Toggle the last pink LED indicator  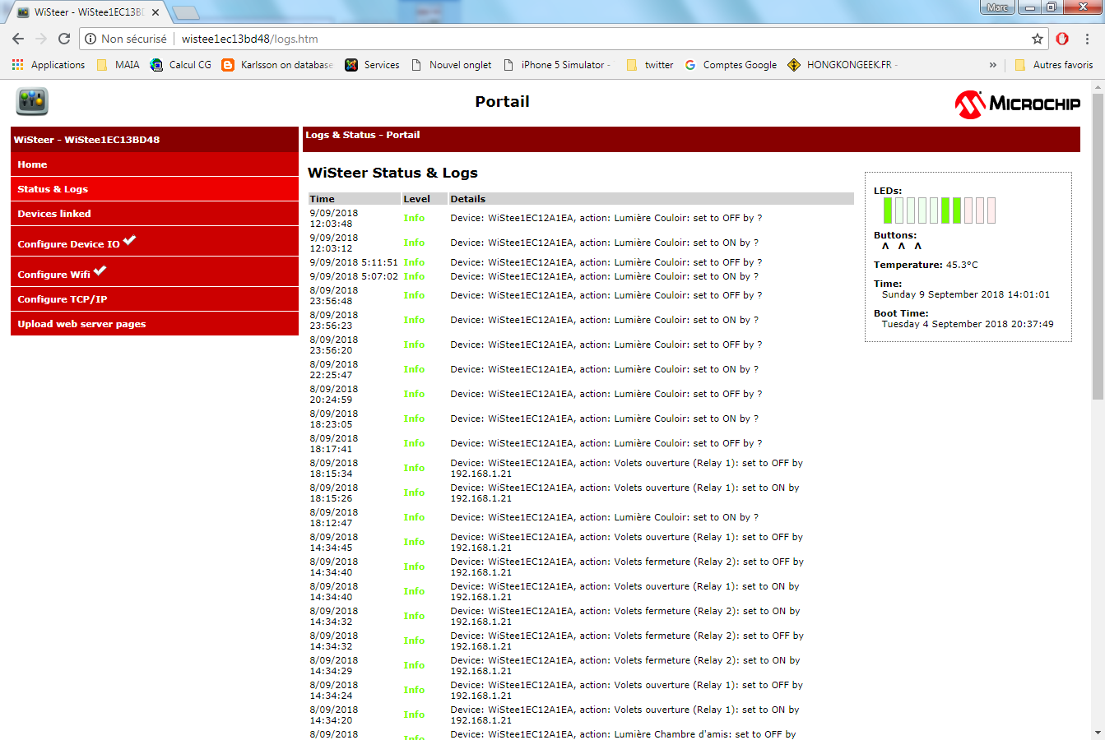pos(991,210)
